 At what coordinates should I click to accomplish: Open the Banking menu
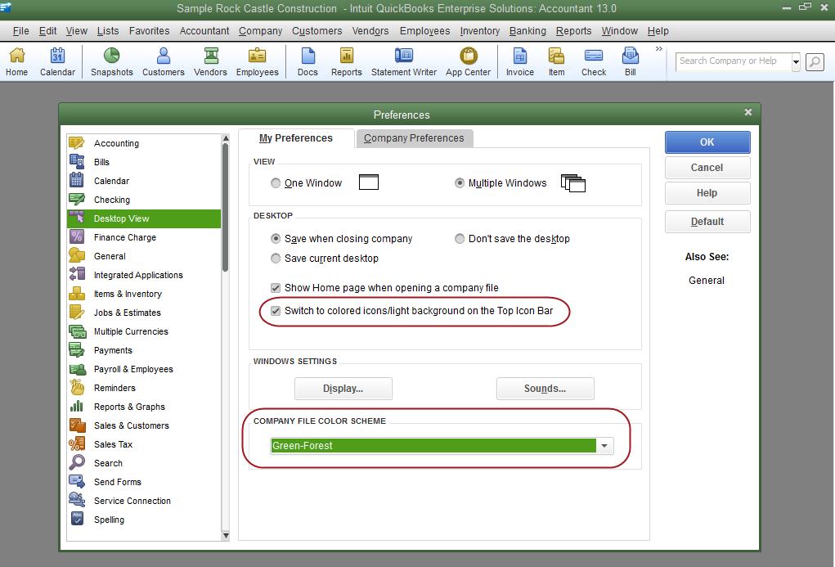tap(527, 31)
